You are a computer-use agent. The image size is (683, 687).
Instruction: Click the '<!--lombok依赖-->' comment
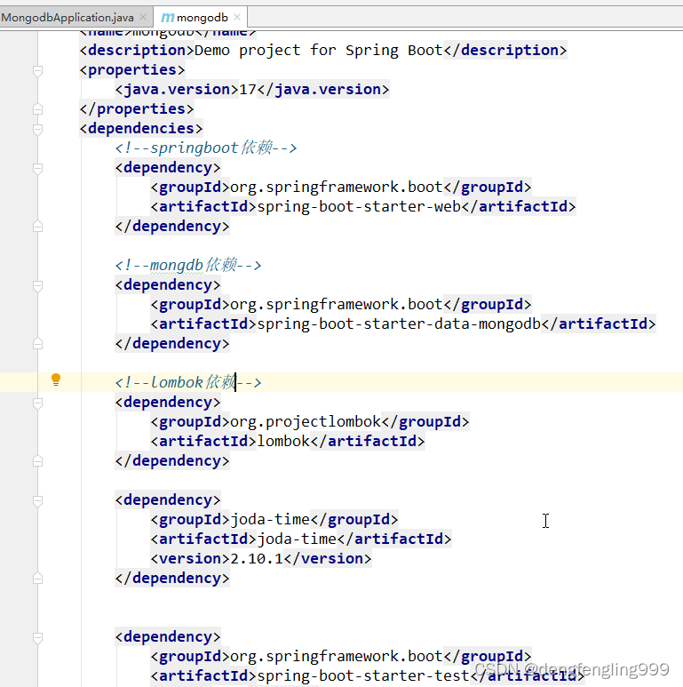pyautogui.click(x=188, y=382)
